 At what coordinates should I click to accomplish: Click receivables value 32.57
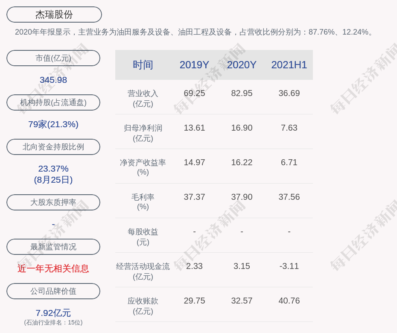click(242, 301)
